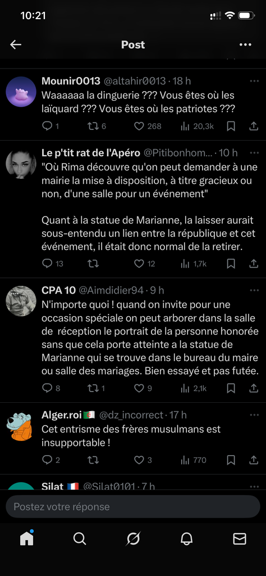This screenshot has width=266, height=576.
Task: Go to the Home tab
Action: pyautogui.click(x=27, y=538)
